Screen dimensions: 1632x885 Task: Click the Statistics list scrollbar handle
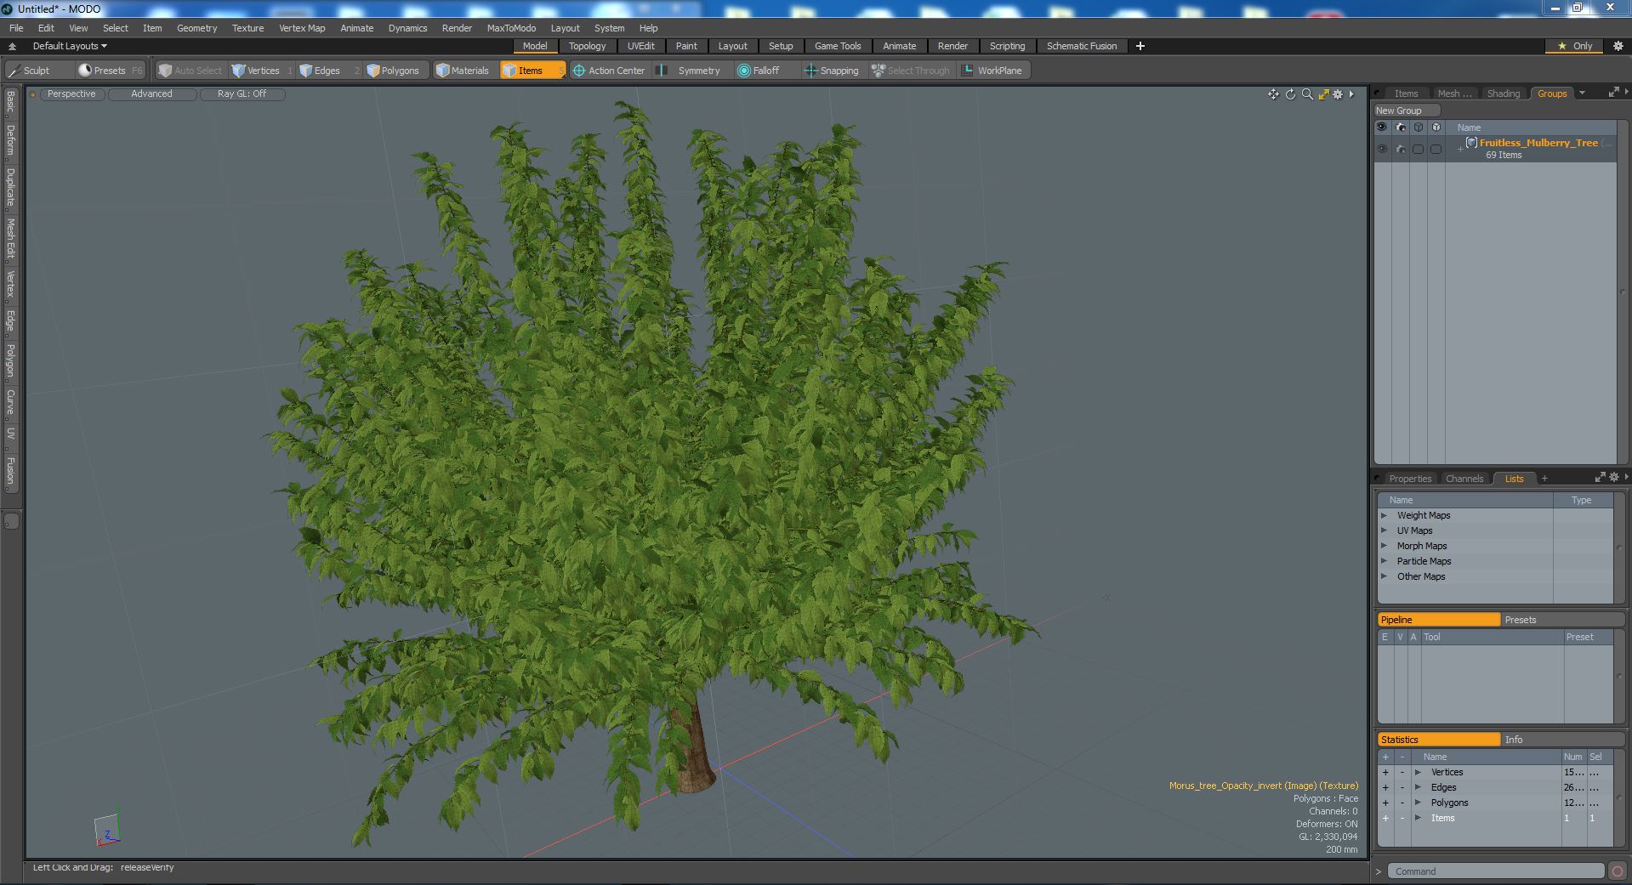click(1618, 797)
